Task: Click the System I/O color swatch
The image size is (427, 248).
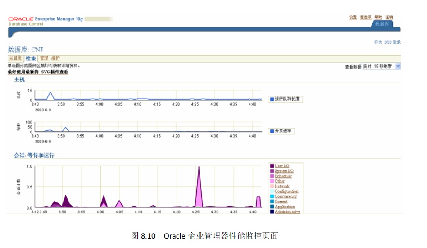Action: [272, 171]
